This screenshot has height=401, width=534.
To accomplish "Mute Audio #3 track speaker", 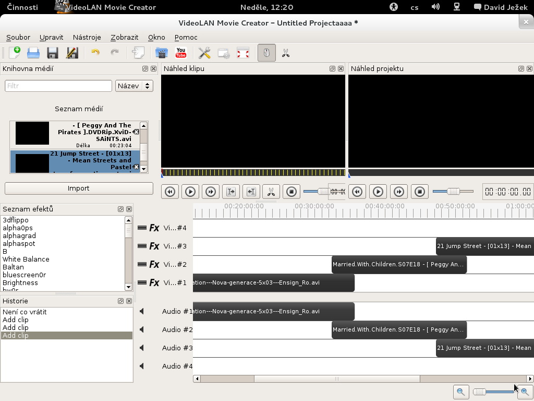I will tap(142, 348).
